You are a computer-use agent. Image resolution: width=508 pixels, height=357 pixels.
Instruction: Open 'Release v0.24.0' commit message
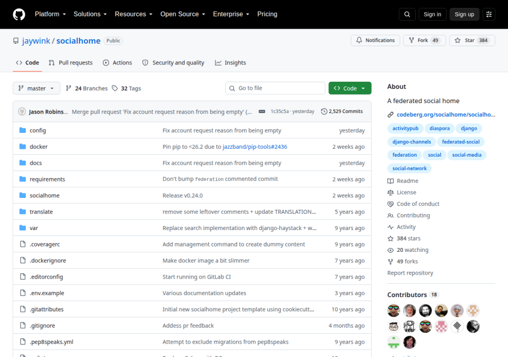coord(183,195)
